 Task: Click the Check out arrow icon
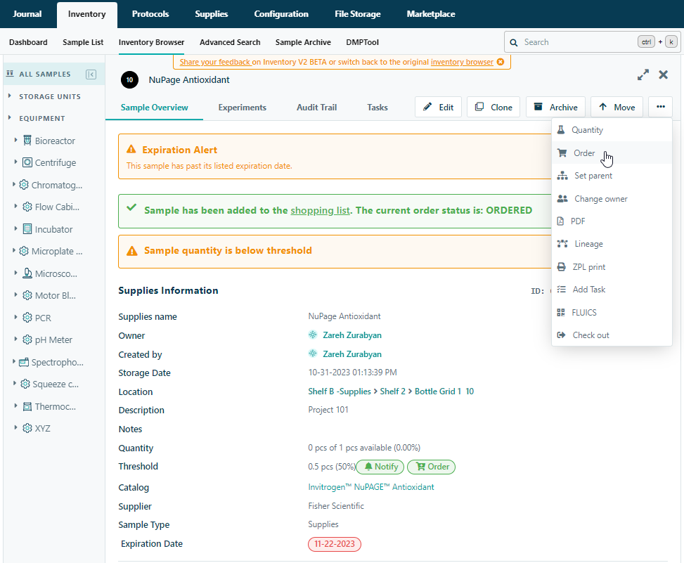(562, 335)
